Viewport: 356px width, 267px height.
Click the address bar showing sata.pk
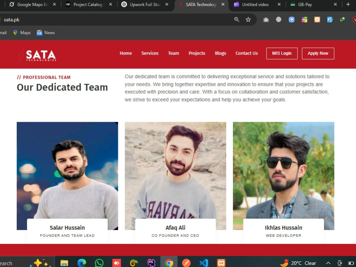tap(107, 20)
